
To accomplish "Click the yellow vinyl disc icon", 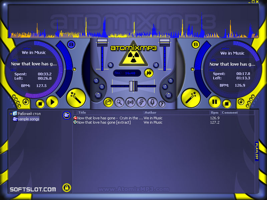I will (108, 103).
